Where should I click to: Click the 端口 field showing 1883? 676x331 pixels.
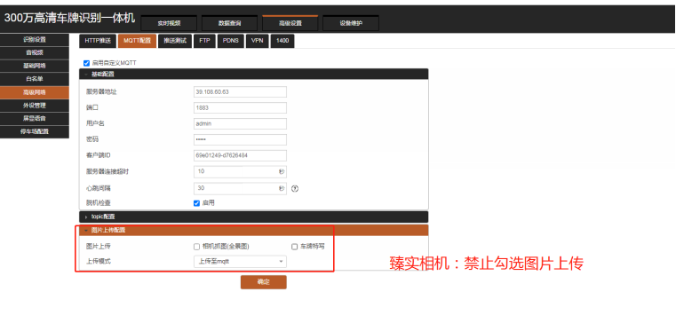(240, 107)
